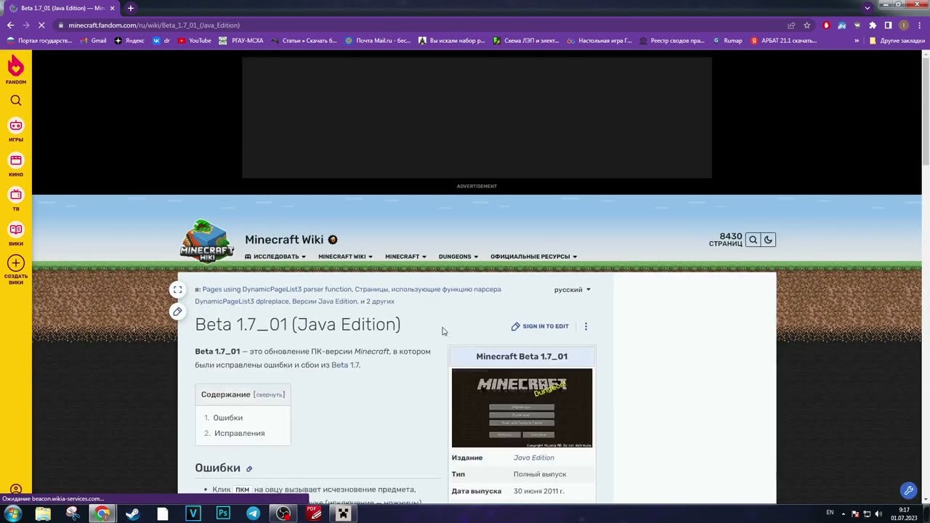Screen dimensions: 930x523
Task: Close the Beta 1.7_01 browser tab
Action: [112, 8]
